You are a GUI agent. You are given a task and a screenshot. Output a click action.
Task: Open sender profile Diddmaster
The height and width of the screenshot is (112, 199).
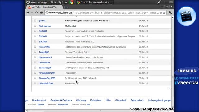pyautogui.click(x=44, y=63)
